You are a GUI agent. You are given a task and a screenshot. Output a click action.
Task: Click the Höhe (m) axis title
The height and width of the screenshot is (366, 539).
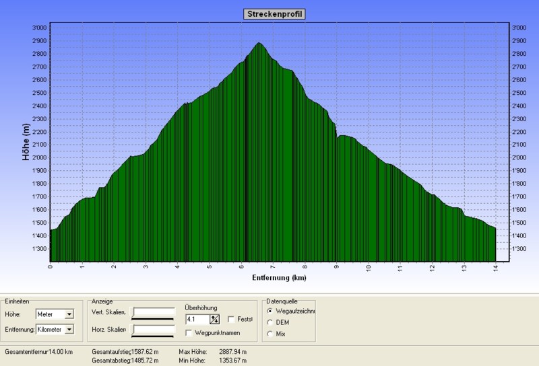pyautogui.click(x=26, y=141)
